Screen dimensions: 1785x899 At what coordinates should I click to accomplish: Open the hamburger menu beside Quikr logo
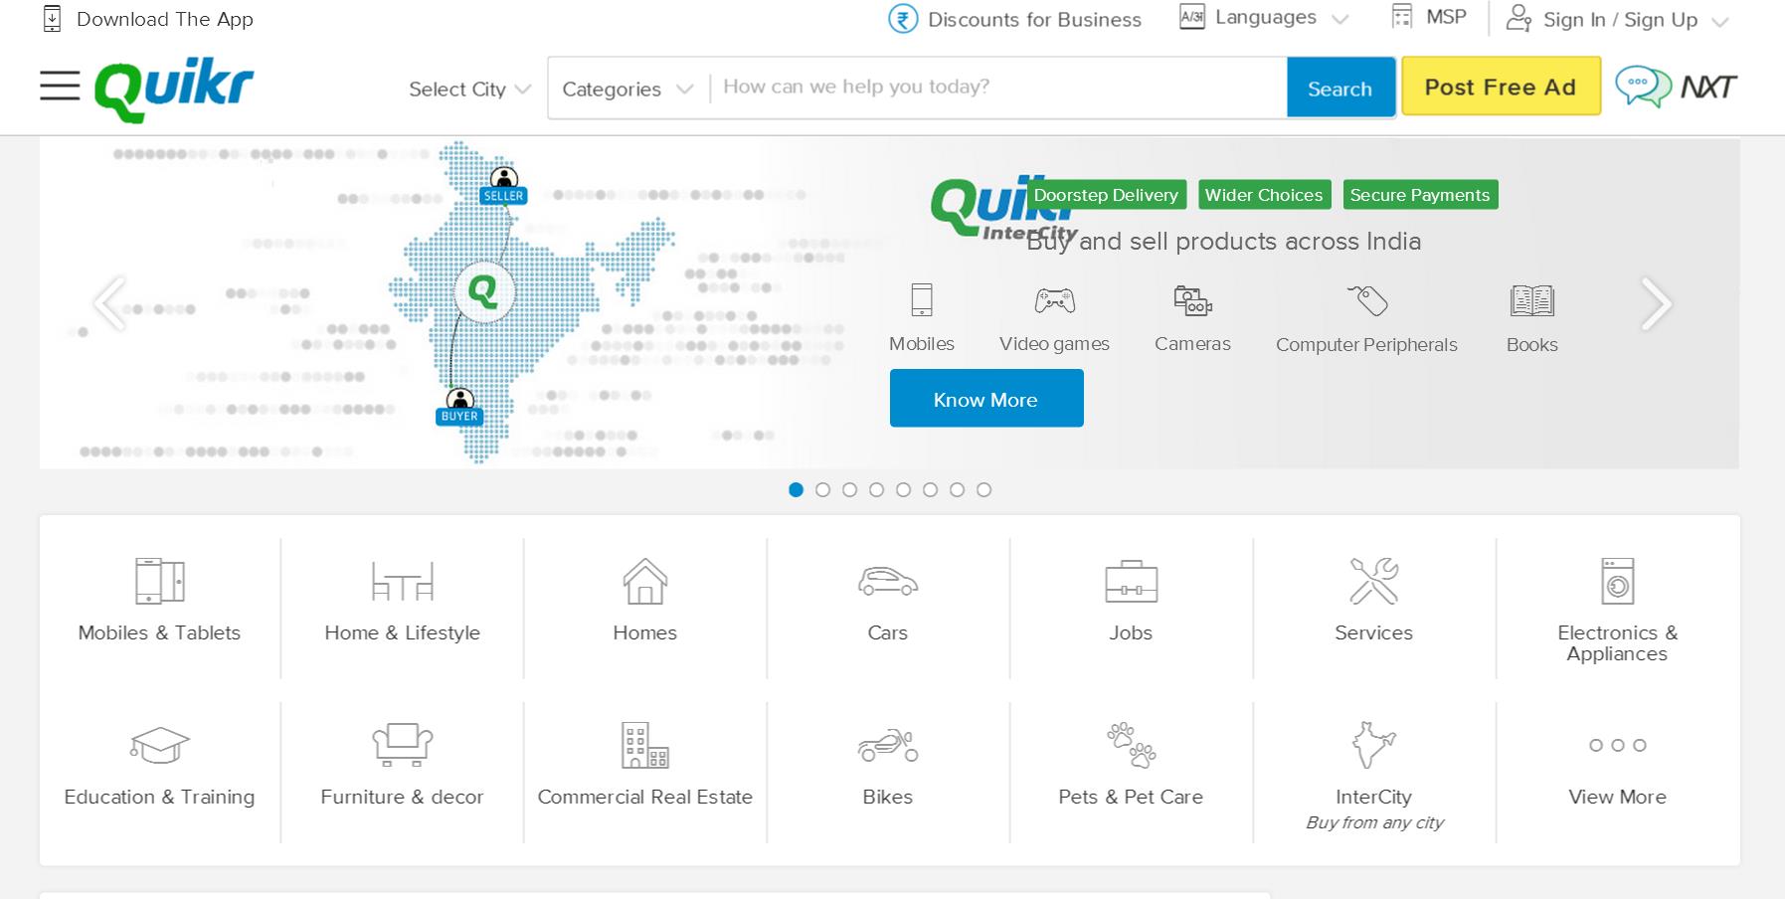[60, 87]
